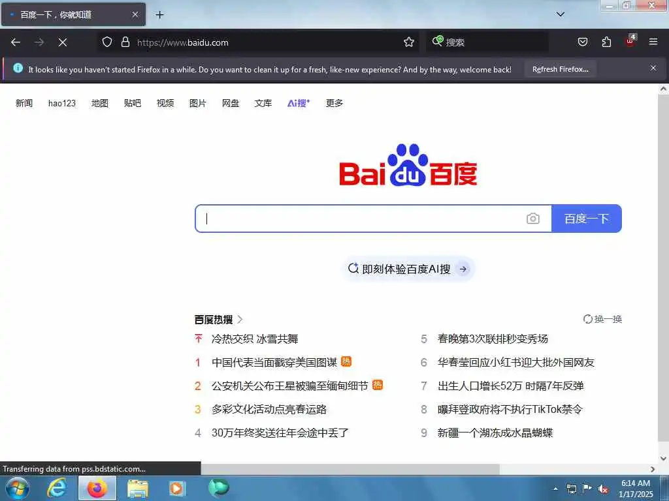The image size is (669, 501).
Task: Click the muted volume speaker icon
Action: tap(603, 489)
